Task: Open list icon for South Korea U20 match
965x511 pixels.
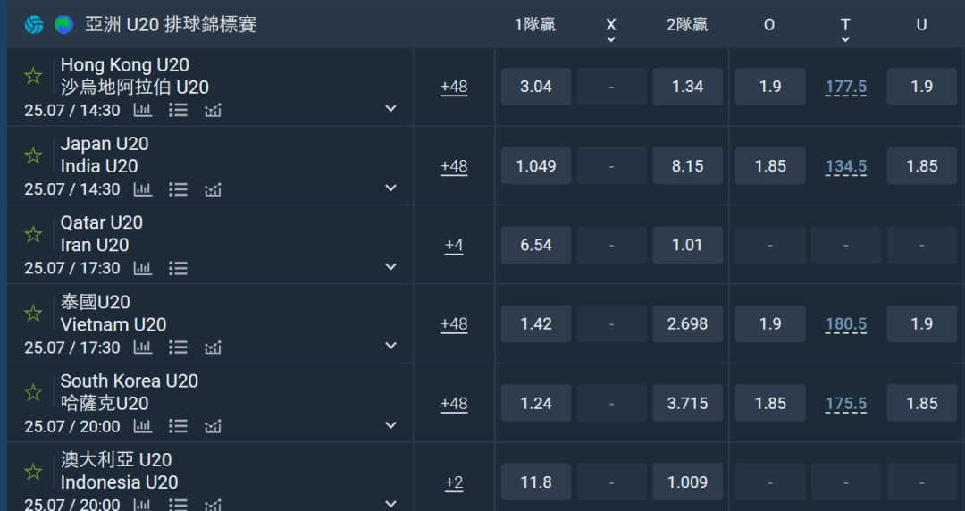Action: [x=179, y=426]
